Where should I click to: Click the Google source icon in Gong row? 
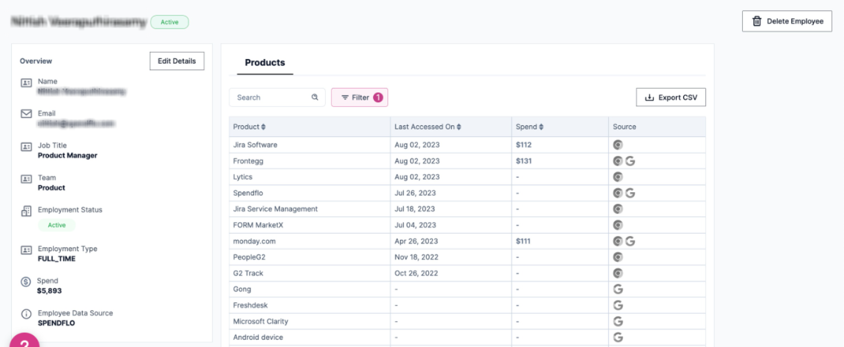(618, 289)
